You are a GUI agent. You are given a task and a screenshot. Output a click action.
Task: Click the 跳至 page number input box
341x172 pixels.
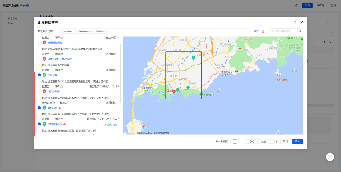pos(271,142)
